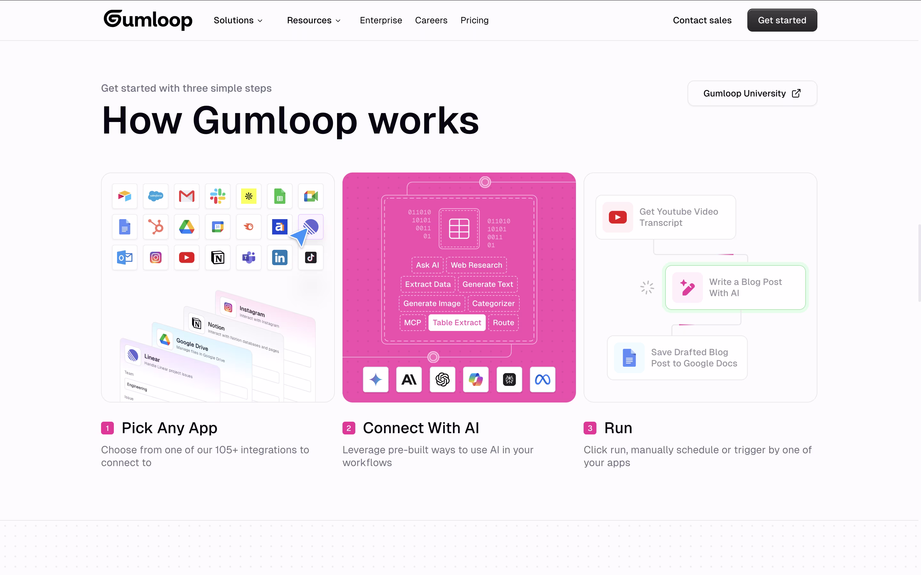Click the Get Youtube Video Transcript card
The image size is (921, 575).
[x=665, y=217]
